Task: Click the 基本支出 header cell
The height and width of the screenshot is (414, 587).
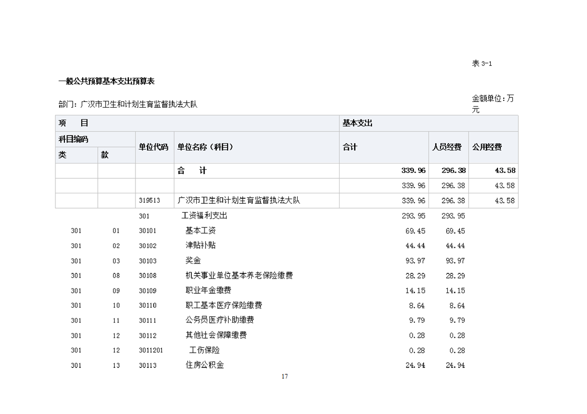Action: [428, 123]
